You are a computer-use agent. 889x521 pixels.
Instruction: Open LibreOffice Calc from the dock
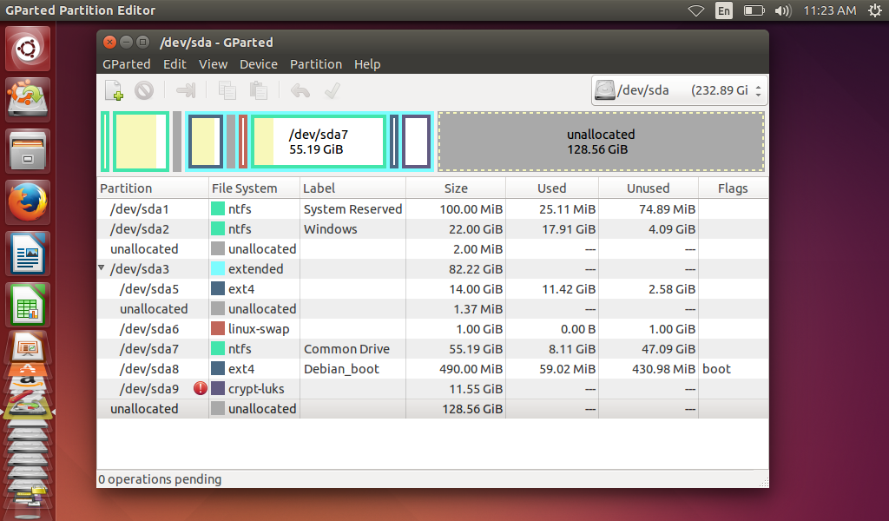(28, 305)
